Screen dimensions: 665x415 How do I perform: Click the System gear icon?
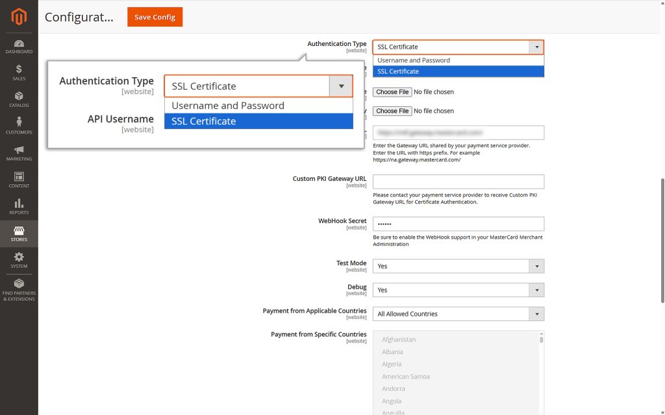click(x=19, y=259)
